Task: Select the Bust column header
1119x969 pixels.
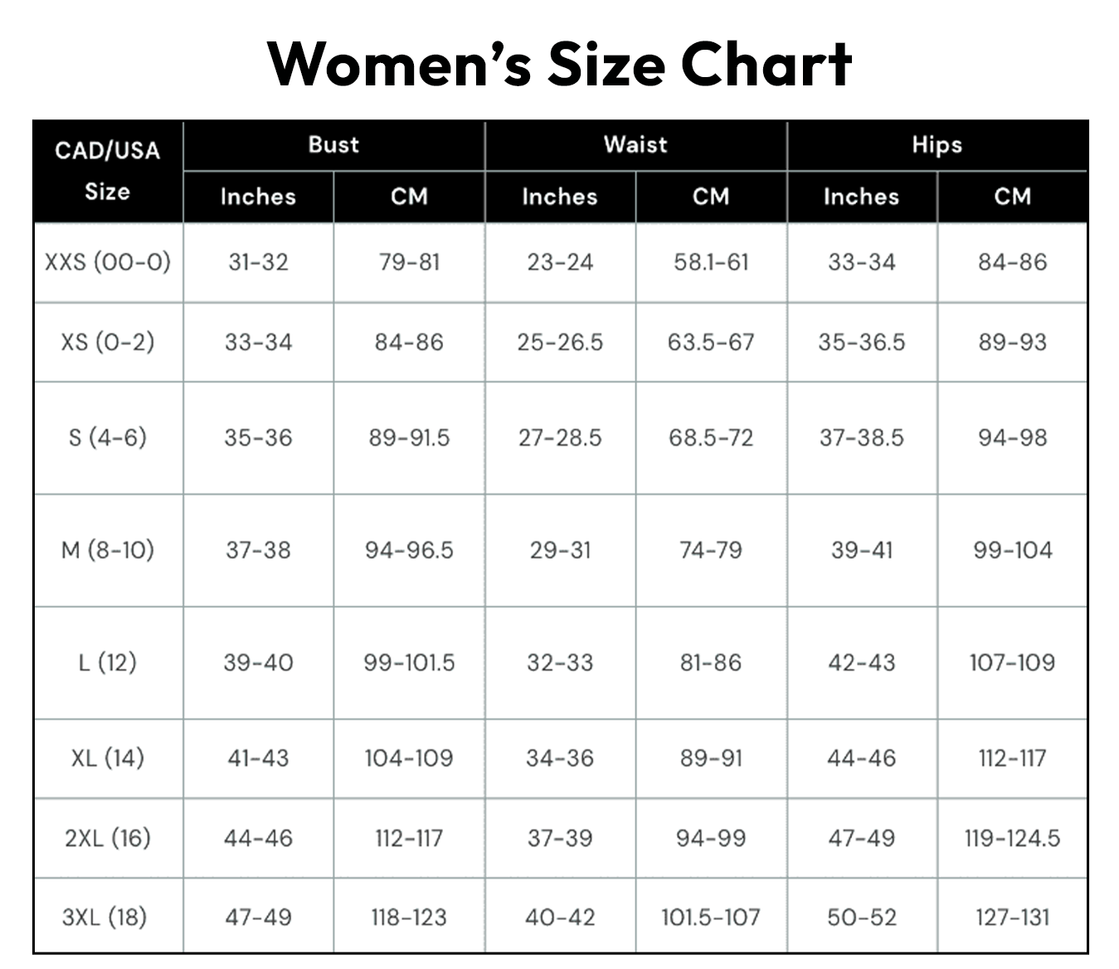Action: tap(333, 145)
